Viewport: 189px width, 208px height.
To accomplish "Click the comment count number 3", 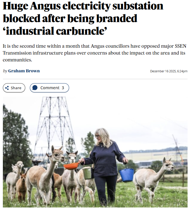I will tap(63, 88).
